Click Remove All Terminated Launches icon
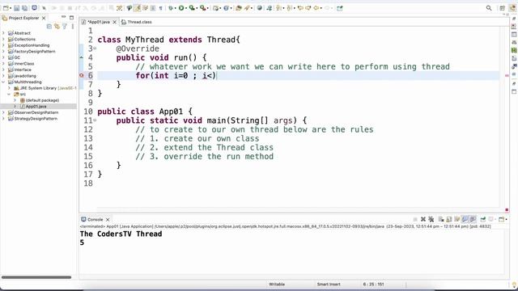The image size is (518, 291). click(x=431, y=219)
